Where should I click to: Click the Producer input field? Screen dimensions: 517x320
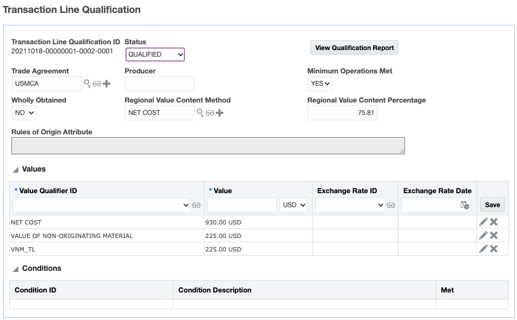tap(160, 84)
